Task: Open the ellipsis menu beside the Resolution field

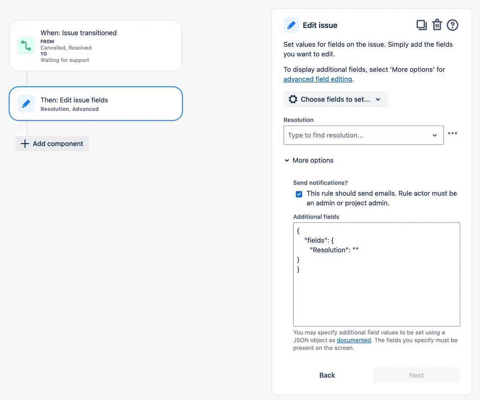Action: click(x=453, y=133)
